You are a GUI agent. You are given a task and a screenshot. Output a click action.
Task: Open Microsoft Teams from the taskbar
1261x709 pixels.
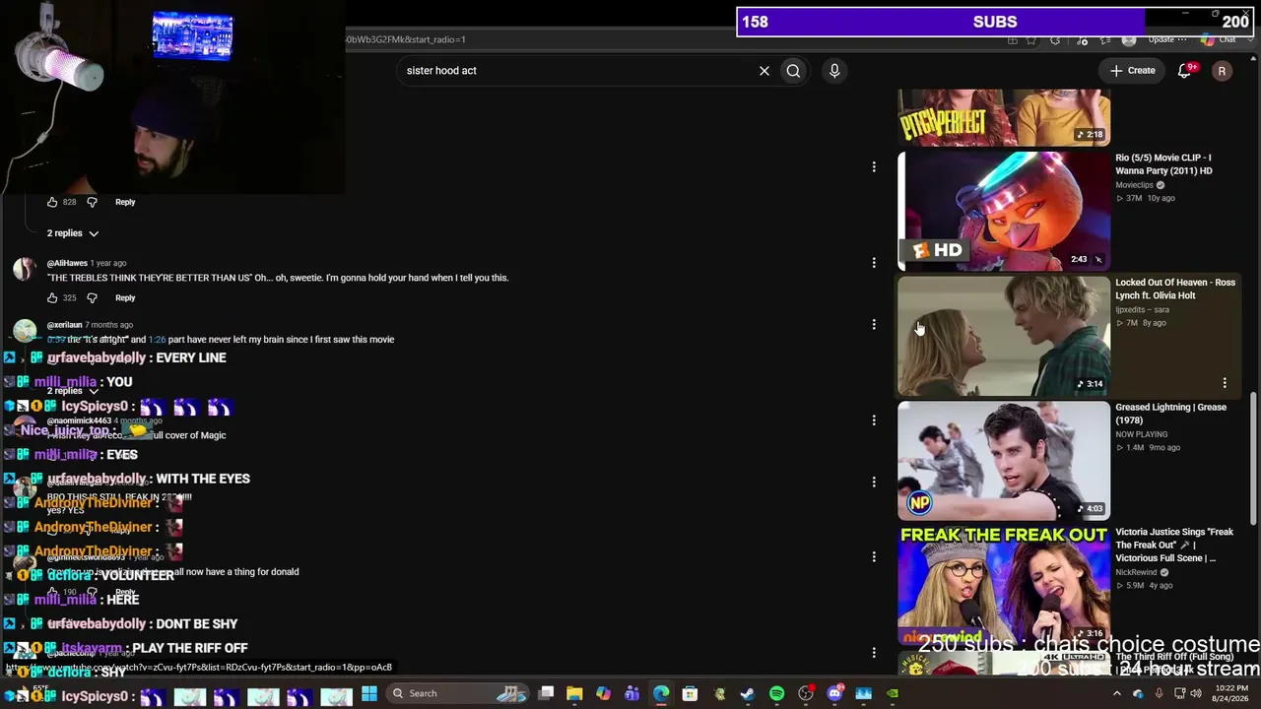tap(632, 693)
